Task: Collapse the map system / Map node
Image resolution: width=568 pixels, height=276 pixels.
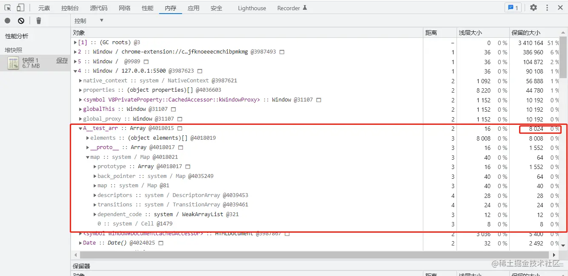Action: click(88, 157)
